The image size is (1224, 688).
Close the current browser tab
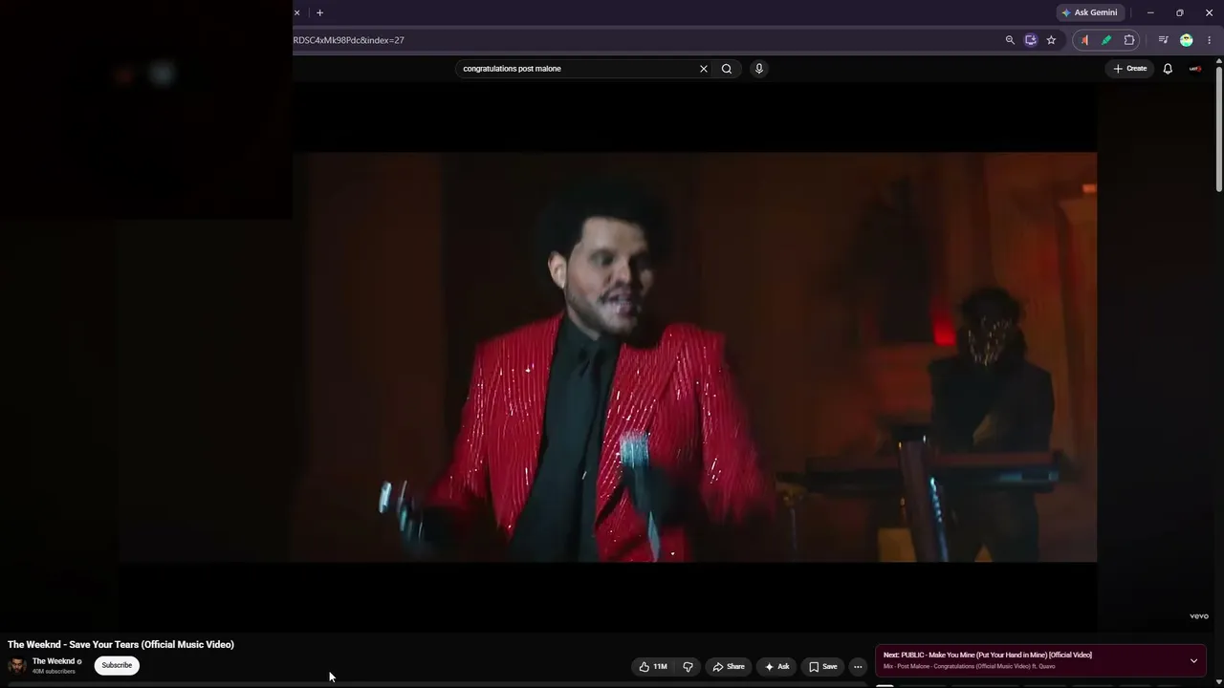[x=296, y=12]
